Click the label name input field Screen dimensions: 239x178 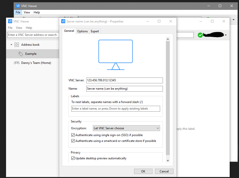point(116,109)
